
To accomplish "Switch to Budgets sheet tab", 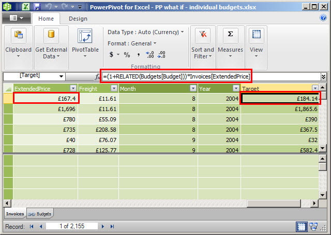I will tap(40, 214).
